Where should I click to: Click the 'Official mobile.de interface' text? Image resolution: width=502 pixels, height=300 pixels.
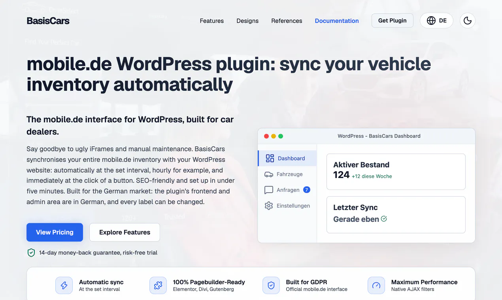(x=317, y=289)
